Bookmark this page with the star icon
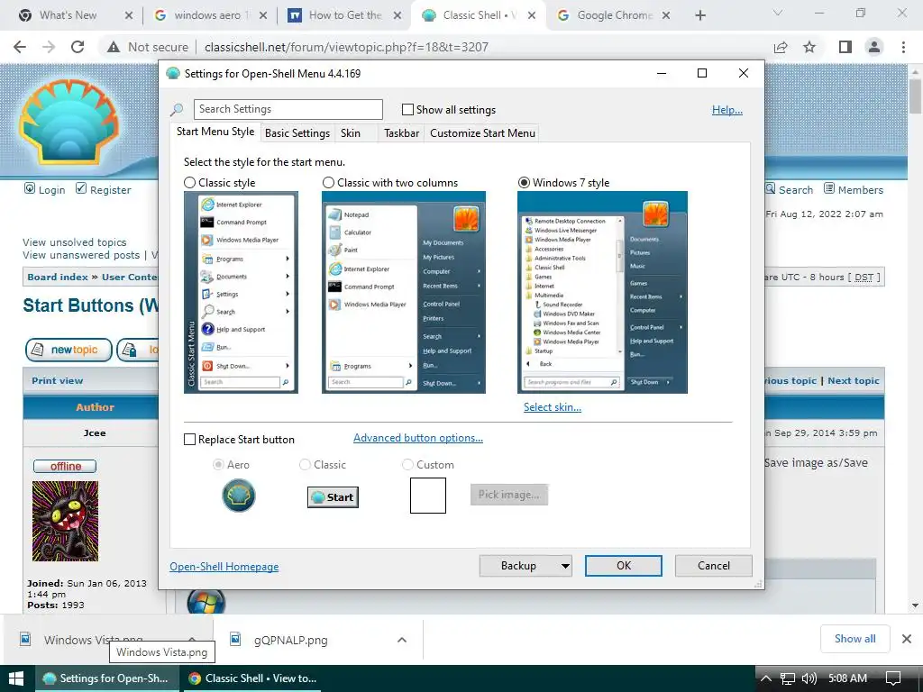 pyautogui.click(x=809, y=47)
